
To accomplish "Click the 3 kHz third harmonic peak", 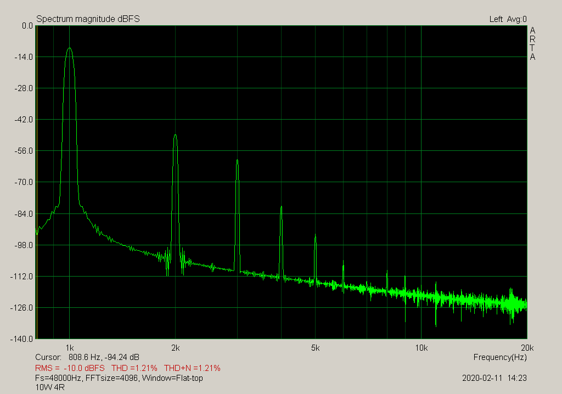I will (x=237, y=160).
